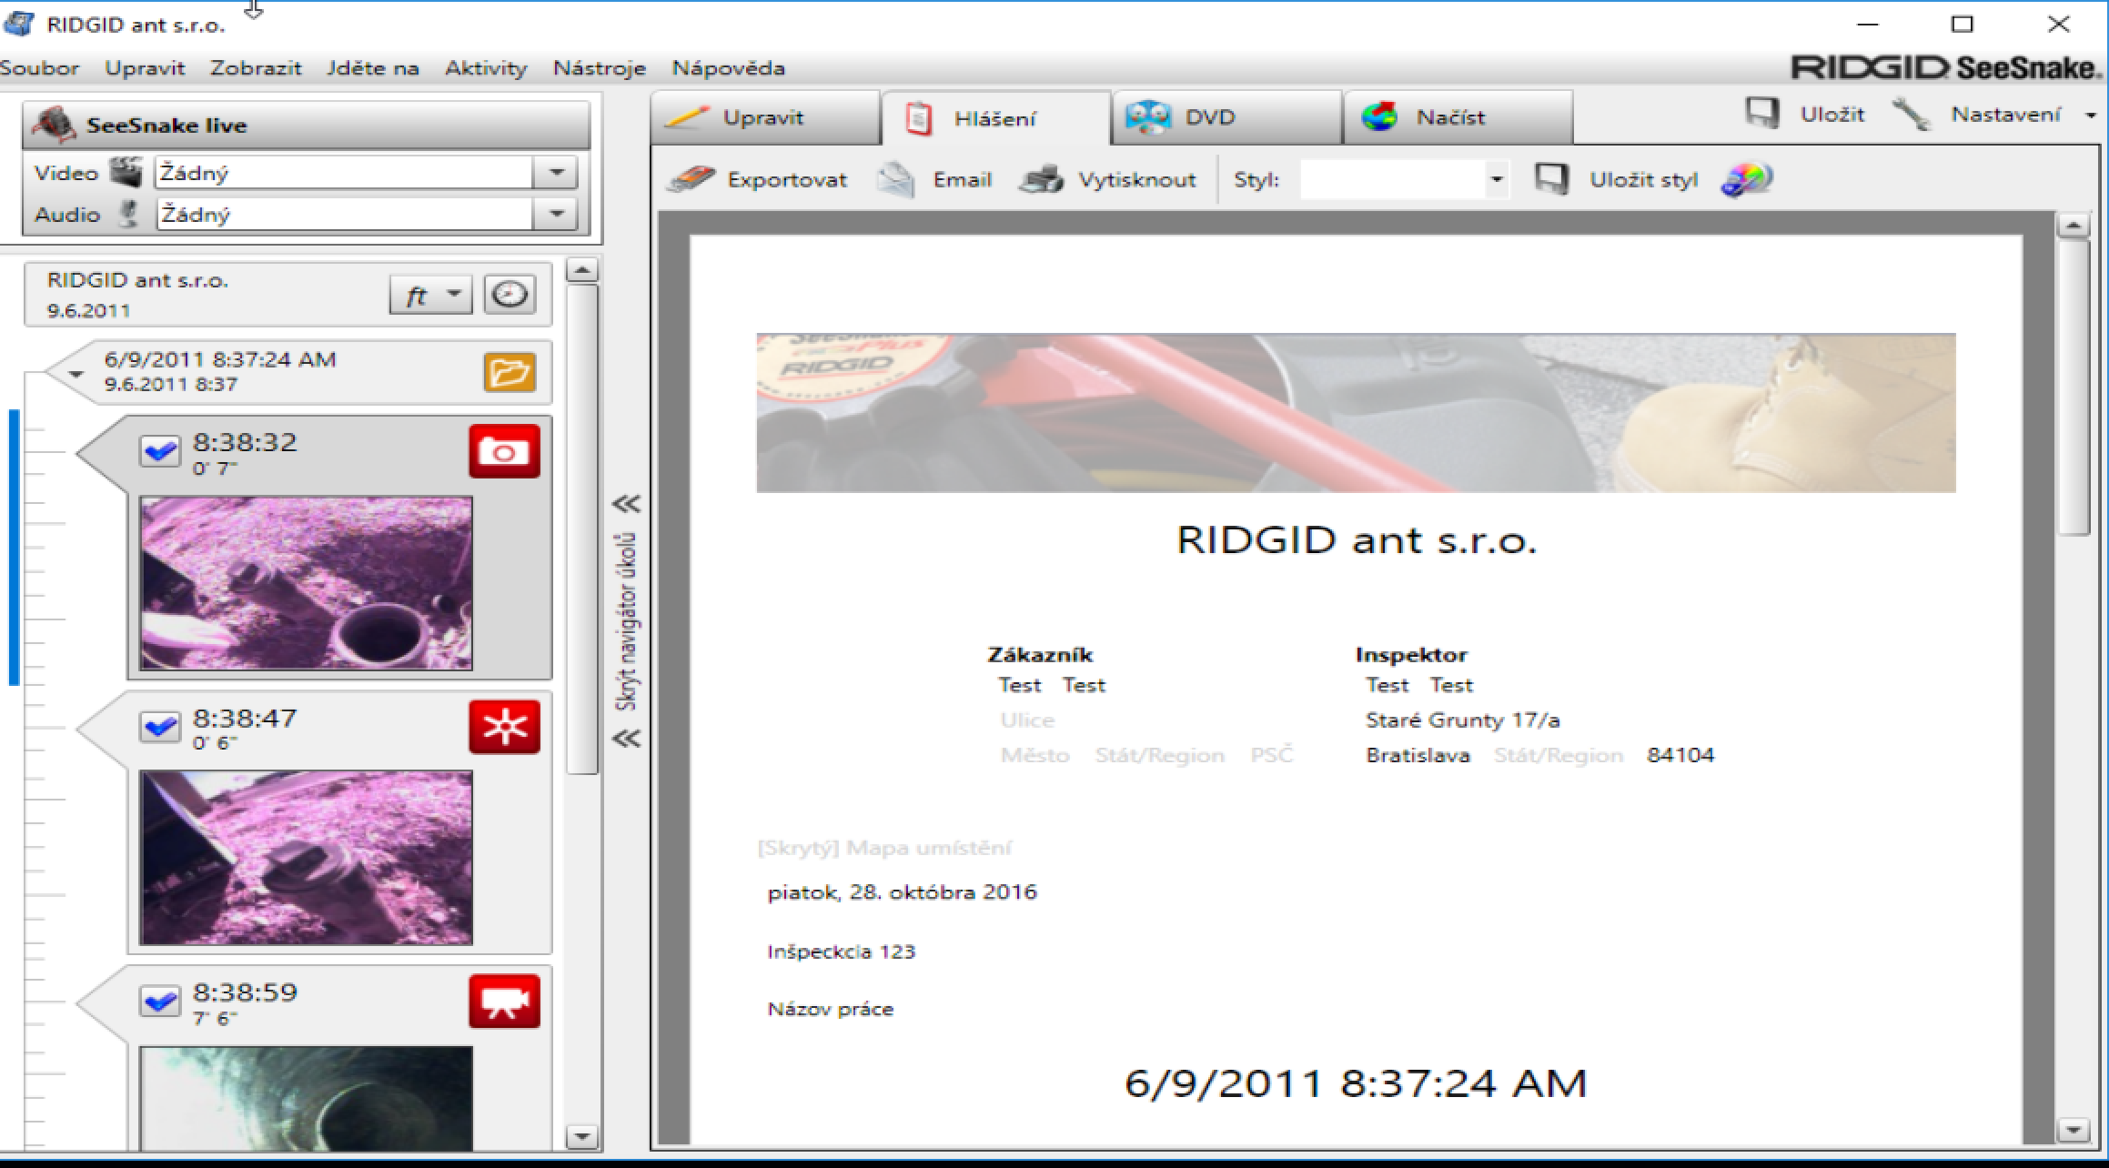The width and height of the screenshot is (2109, 1168).
Task: Uncheck the 8:38:59 video checkbox
Action: tap(160, 1002)
